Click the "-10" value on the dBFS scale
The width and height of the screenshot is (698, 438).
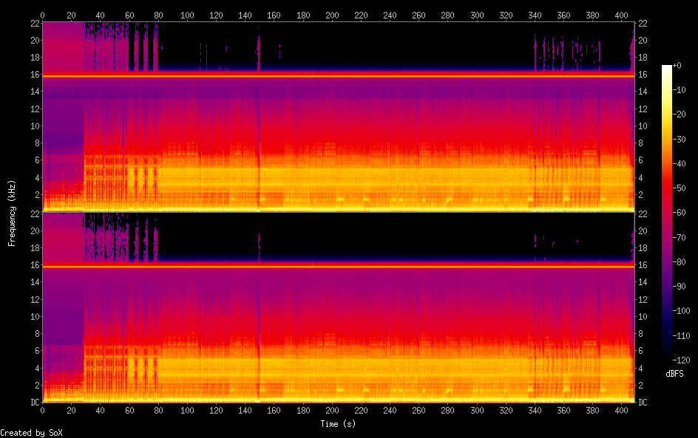(x=679, y=90)
